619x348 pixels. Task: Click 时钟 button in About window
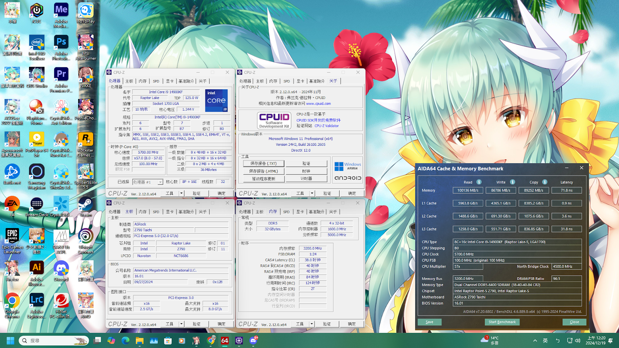(x=306, y=171)
